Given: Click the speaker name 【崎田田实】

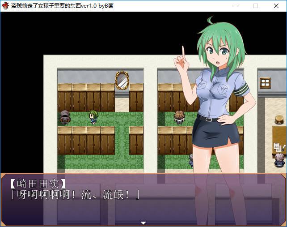Looking at the screenshot, I should point(38,184).
